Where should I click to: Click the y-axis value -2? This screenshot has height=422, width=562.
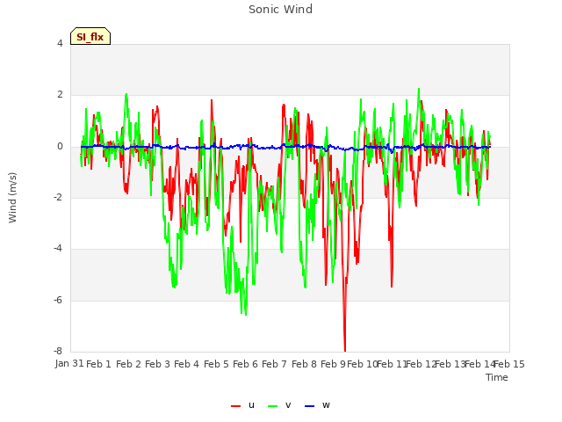(59, 197)
